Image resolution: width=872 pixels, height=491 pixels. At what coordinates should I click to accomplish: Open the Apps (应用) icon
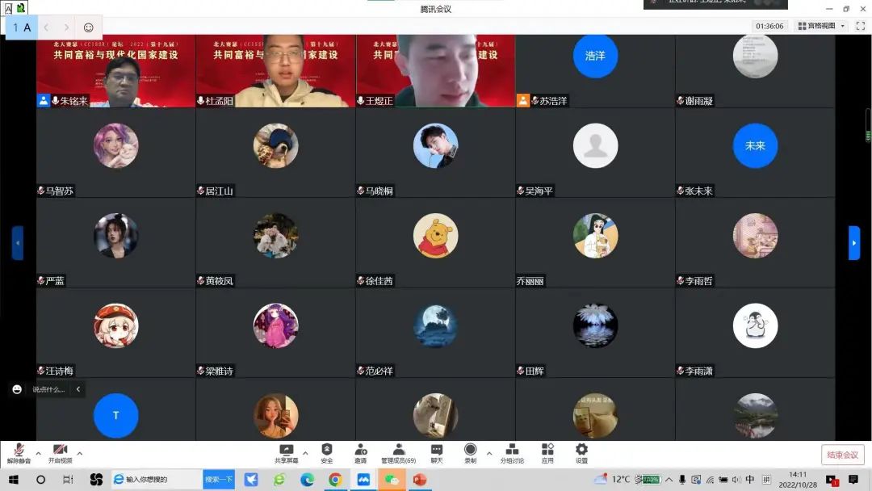click(x=547, y=452)
